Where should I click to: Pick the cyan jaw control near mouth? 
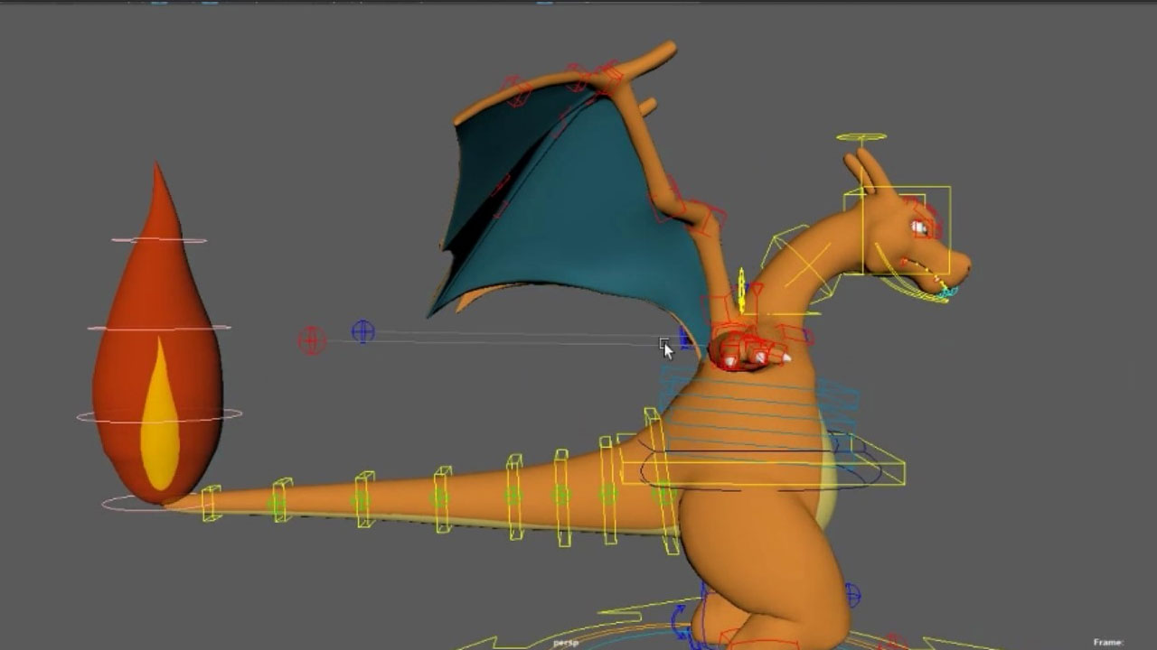point(945,292)
